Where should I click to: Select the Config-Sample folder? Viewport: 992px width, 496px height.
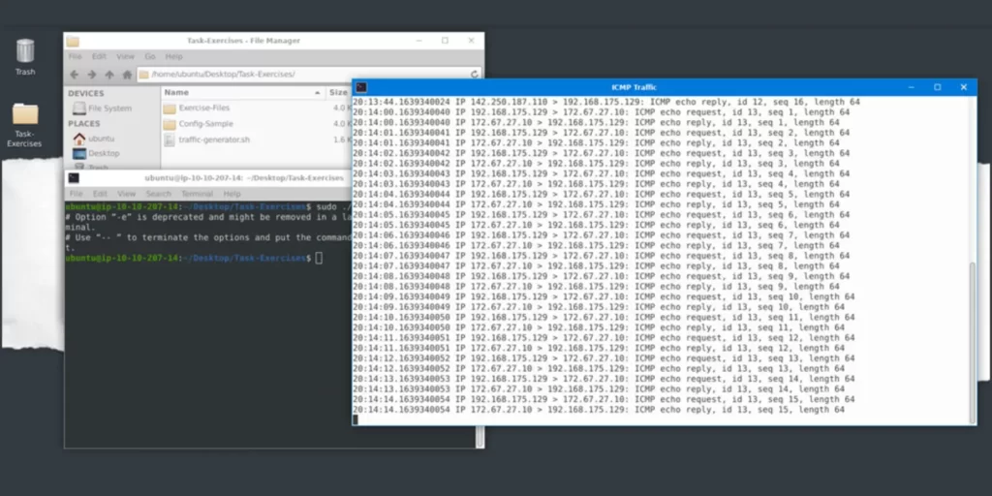pyautogui.click(x=204, y=124)
